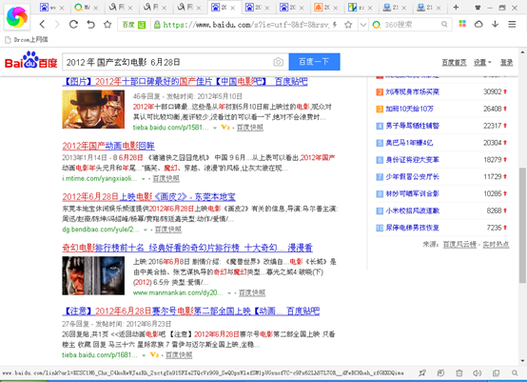Open hot search 奥巴马1年赚4亿

[409, 143]
